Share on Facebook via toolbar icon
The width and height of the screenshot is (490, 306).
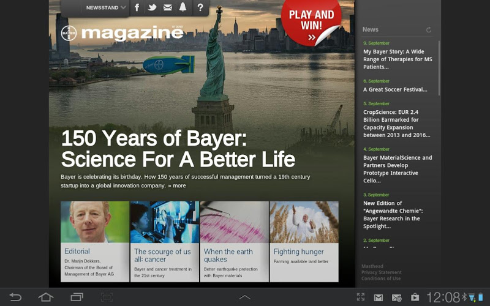[x=137, y=7]
